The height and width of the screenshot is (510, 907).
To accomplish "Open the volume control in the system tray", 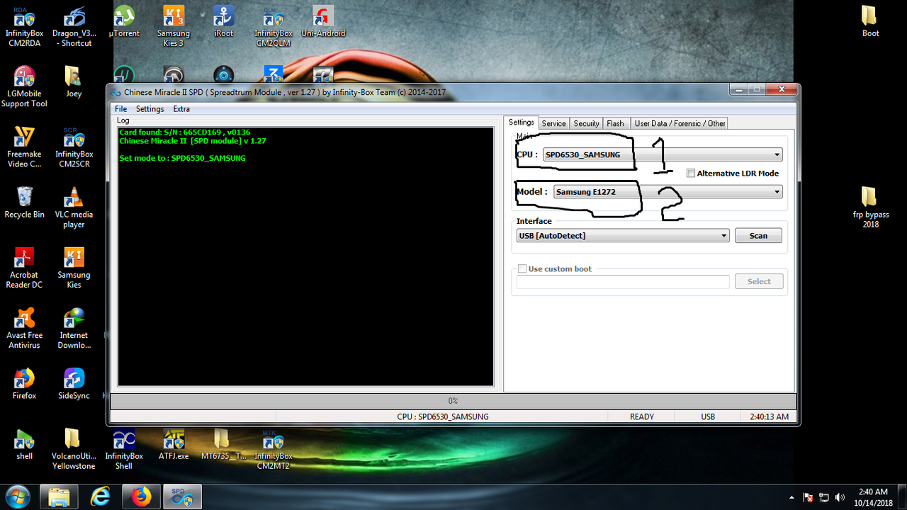I will [x=840, y=497].
